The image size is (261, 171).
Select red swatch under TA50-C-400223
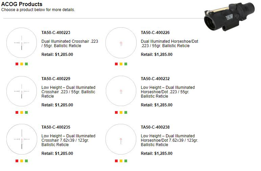pyautogui.click(x=17, y=64)
